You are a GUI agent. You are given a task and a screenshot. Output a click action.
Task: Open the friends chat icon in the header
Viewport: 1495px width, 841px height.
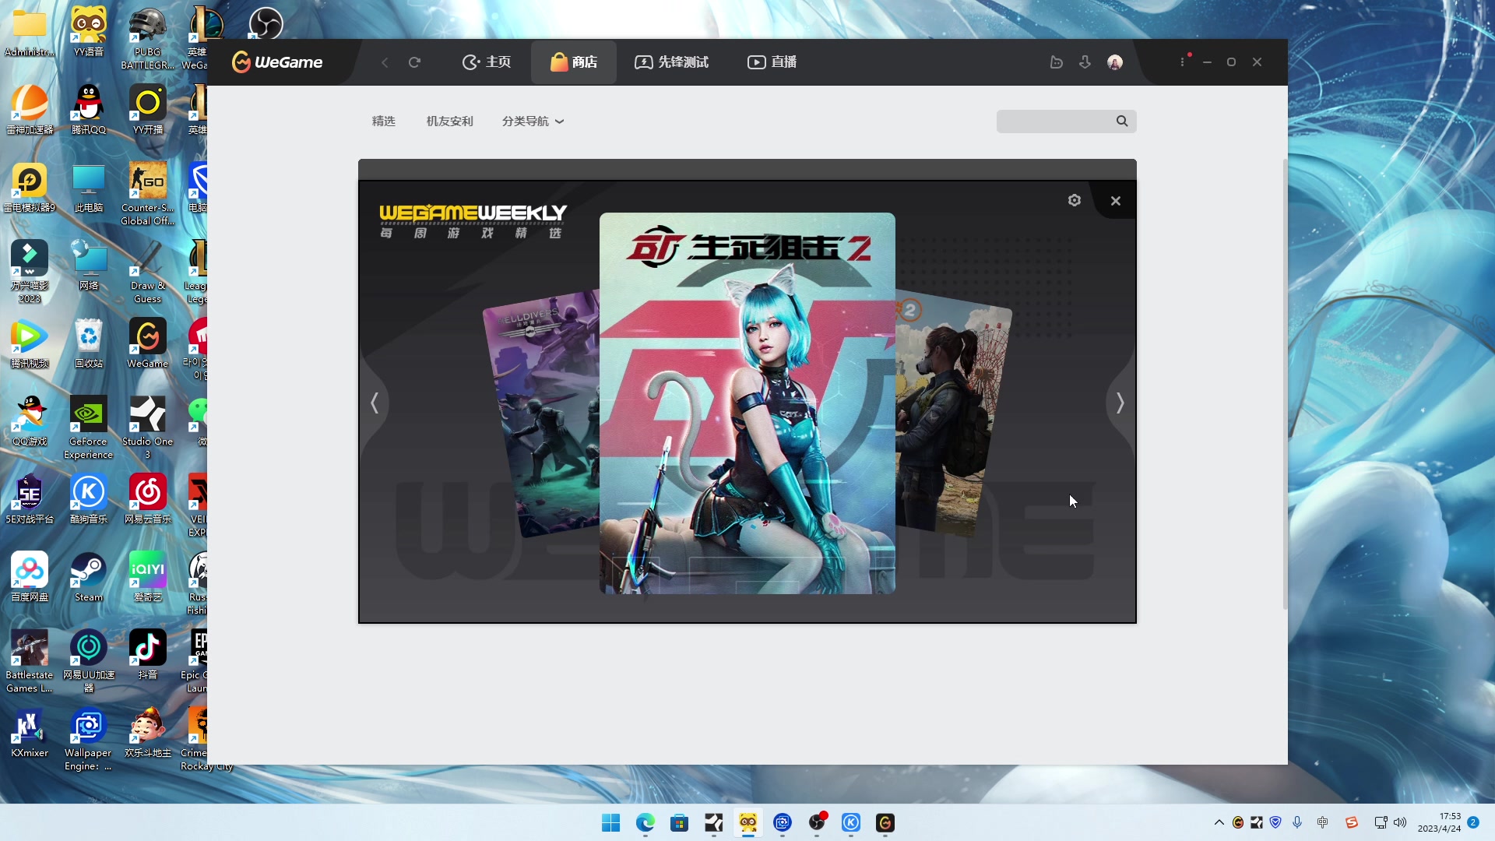(x=1056, y=62)
